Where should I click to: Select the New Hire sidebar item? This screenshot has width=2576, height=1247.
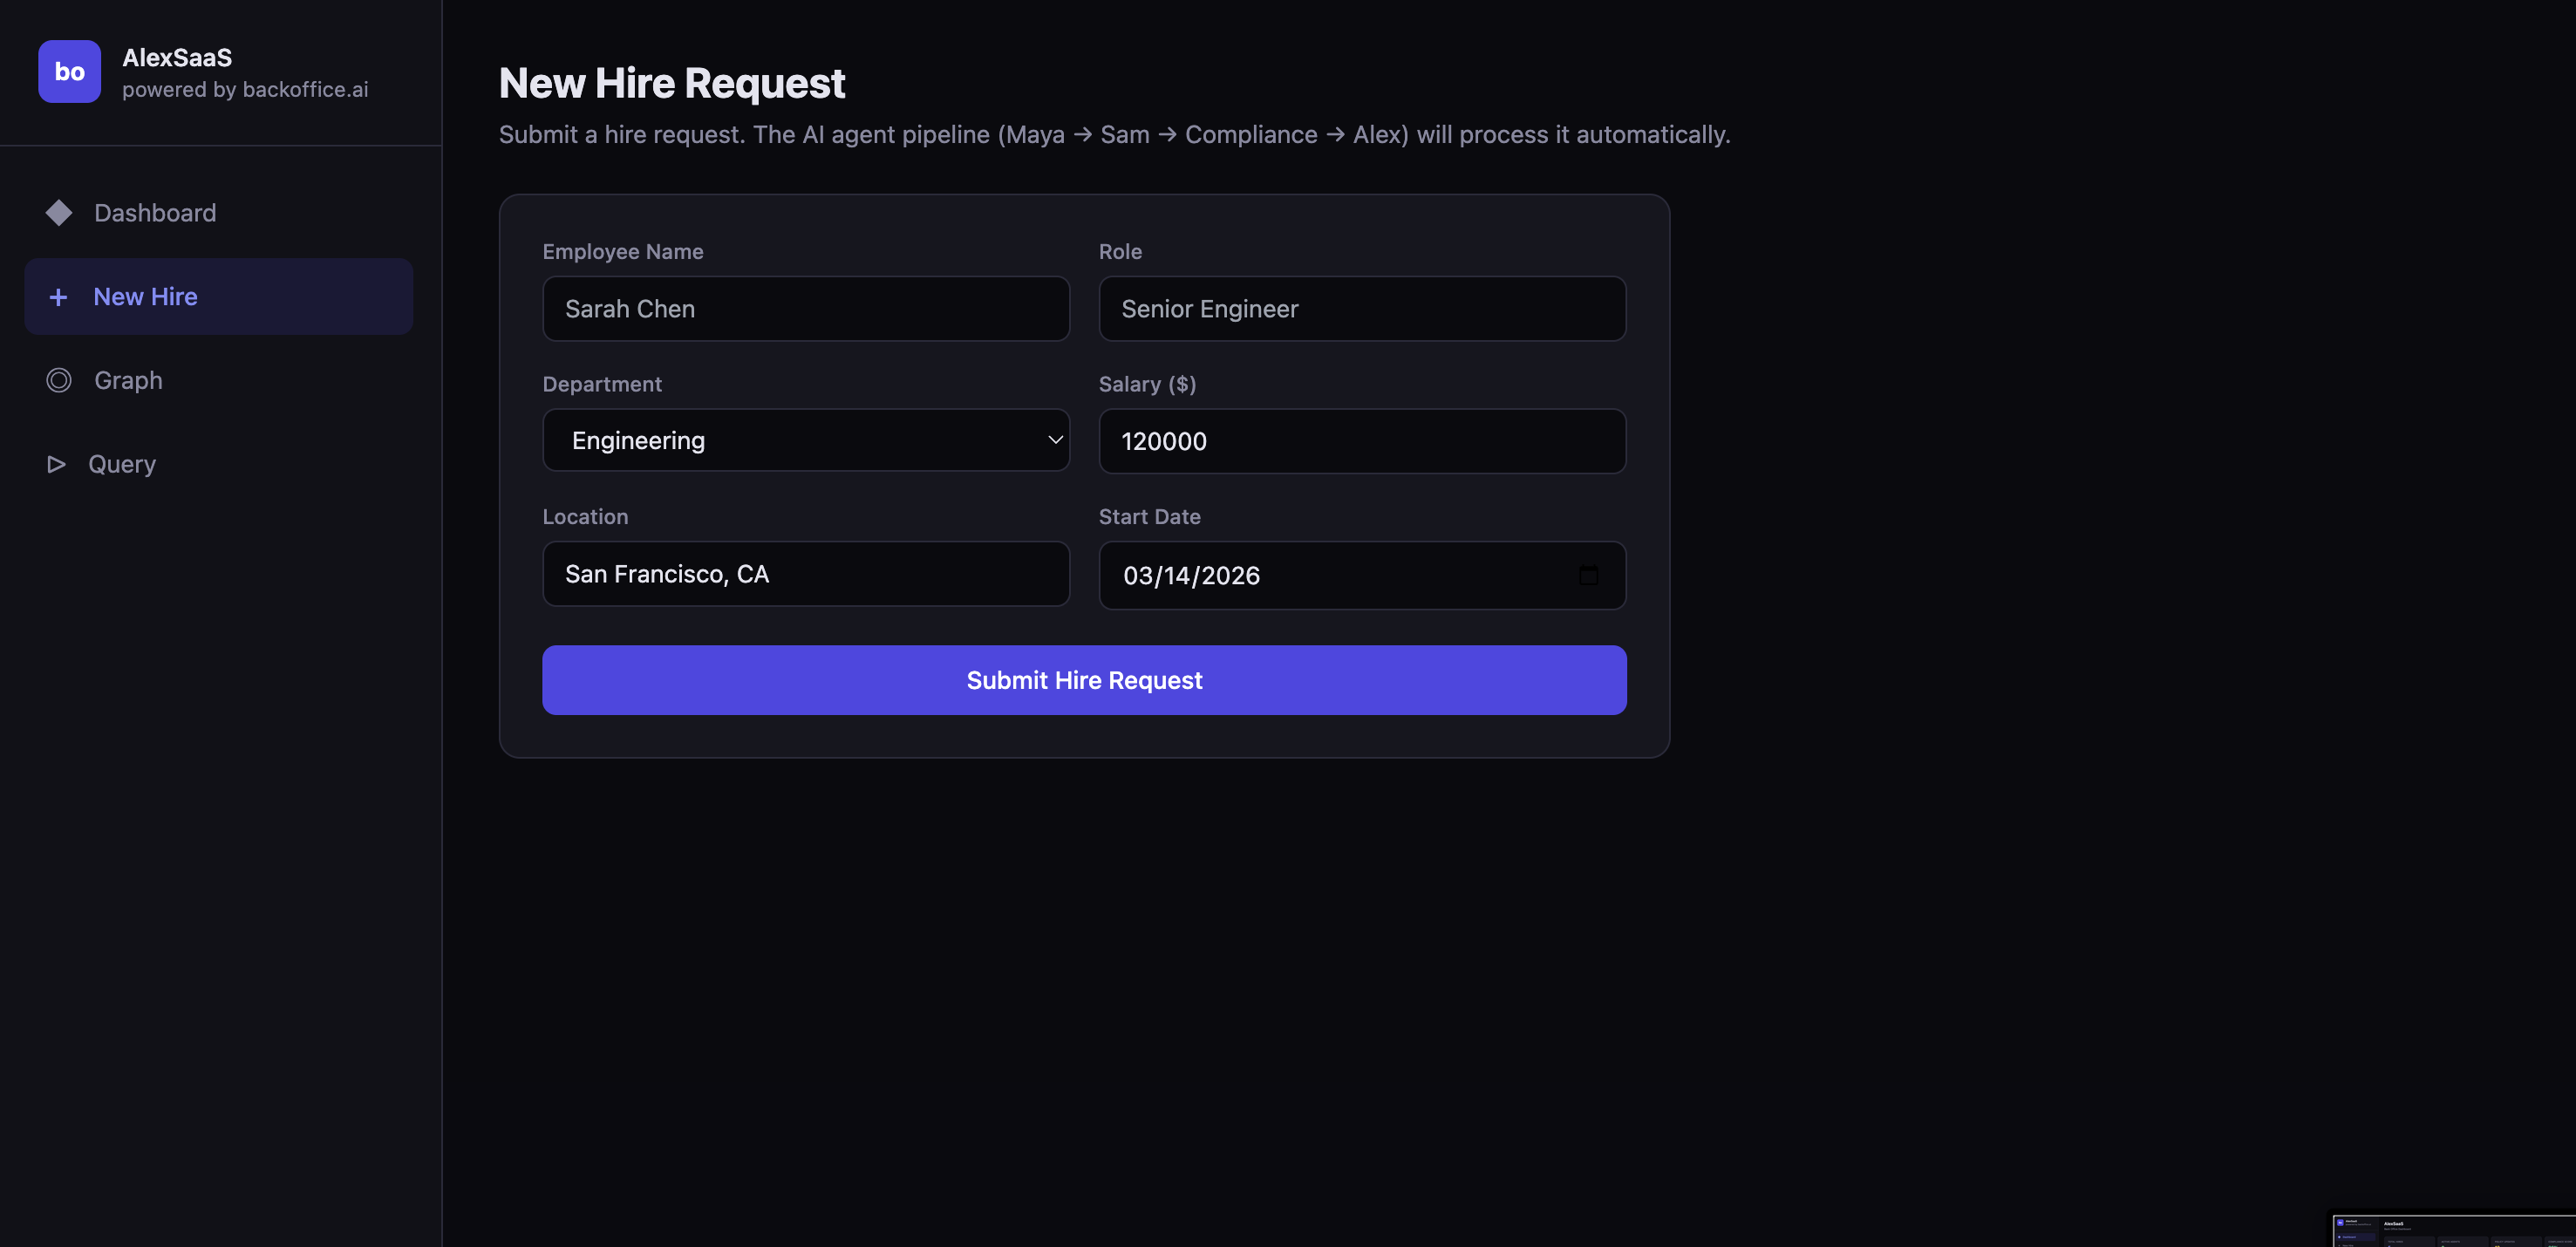[218, 297]
